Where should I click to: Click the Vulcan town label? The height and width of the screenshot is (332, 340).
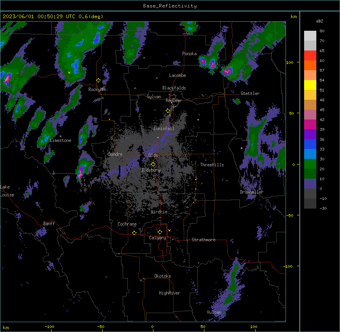(214, 312)
